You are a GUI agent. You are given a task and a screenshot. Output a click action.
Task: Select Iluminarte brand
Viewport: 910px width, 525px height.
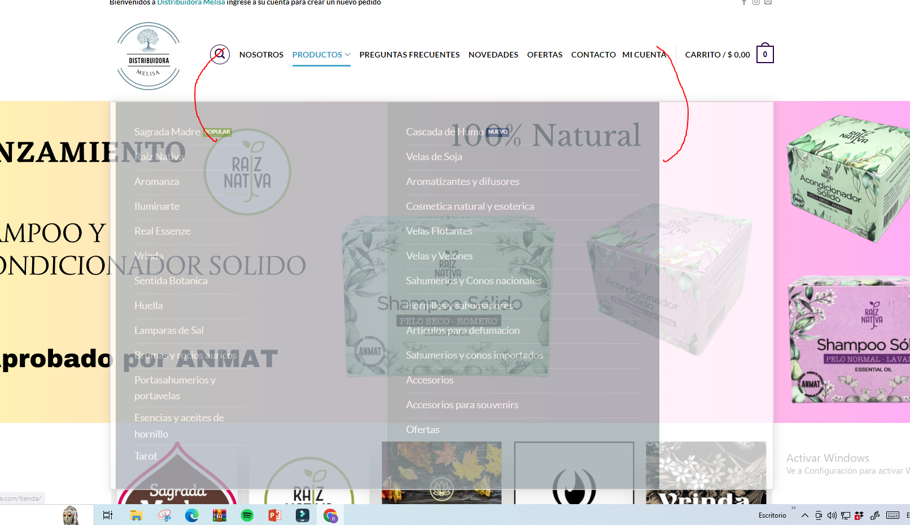point(157,206)
